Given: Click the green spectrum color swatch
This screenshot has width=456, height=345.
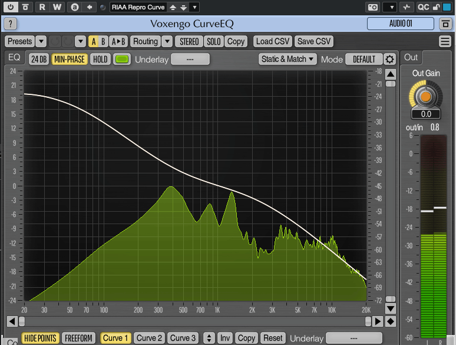Looking at the screenshot, I should (122, 59).
